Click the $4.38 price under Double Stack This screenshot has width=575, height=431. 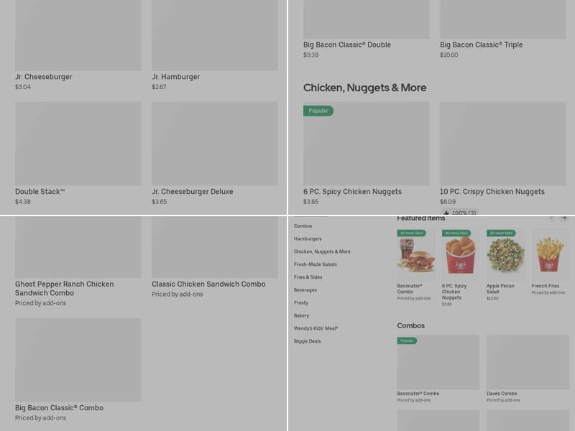23,202
